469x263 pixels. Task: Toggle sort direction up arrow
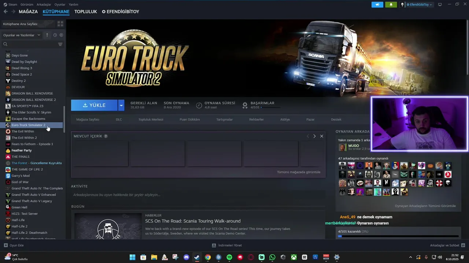(x=47, y=35)
